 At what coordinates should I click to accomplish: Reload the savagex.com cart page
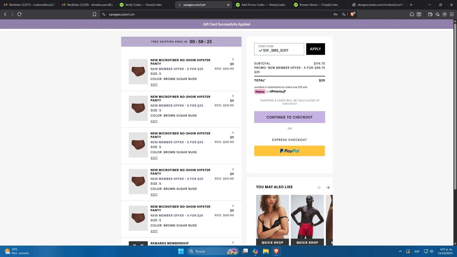point(19,14)
